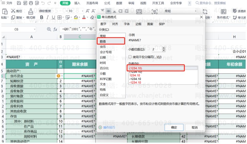
Task: Click the Export to PDF icon beside Save
Action: (x=25, y=3)
